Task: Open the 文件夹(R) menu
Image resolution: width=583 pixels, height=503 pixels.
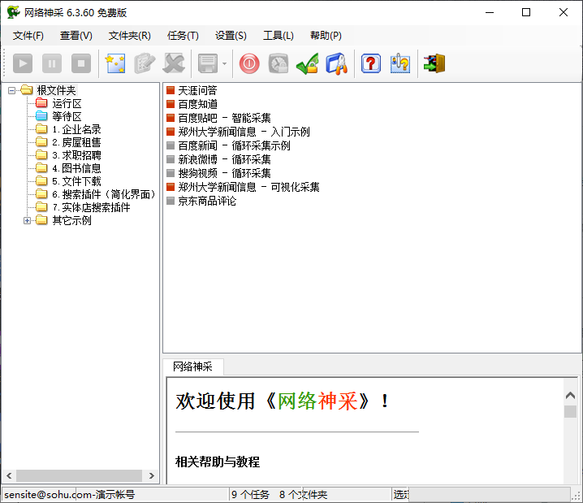Action: coord(130,35)
